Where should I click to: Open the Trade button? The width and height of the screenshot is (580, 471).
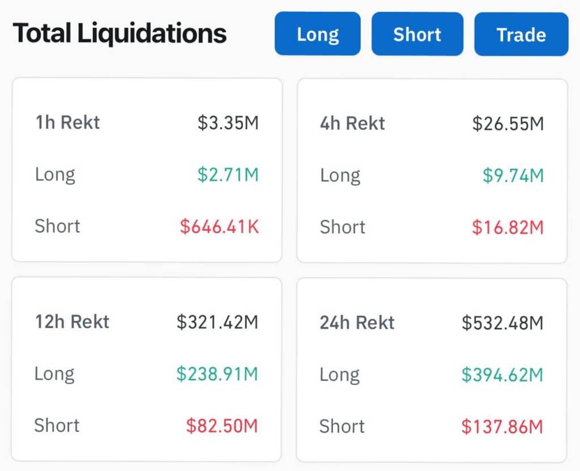click(x=521, y=33)
